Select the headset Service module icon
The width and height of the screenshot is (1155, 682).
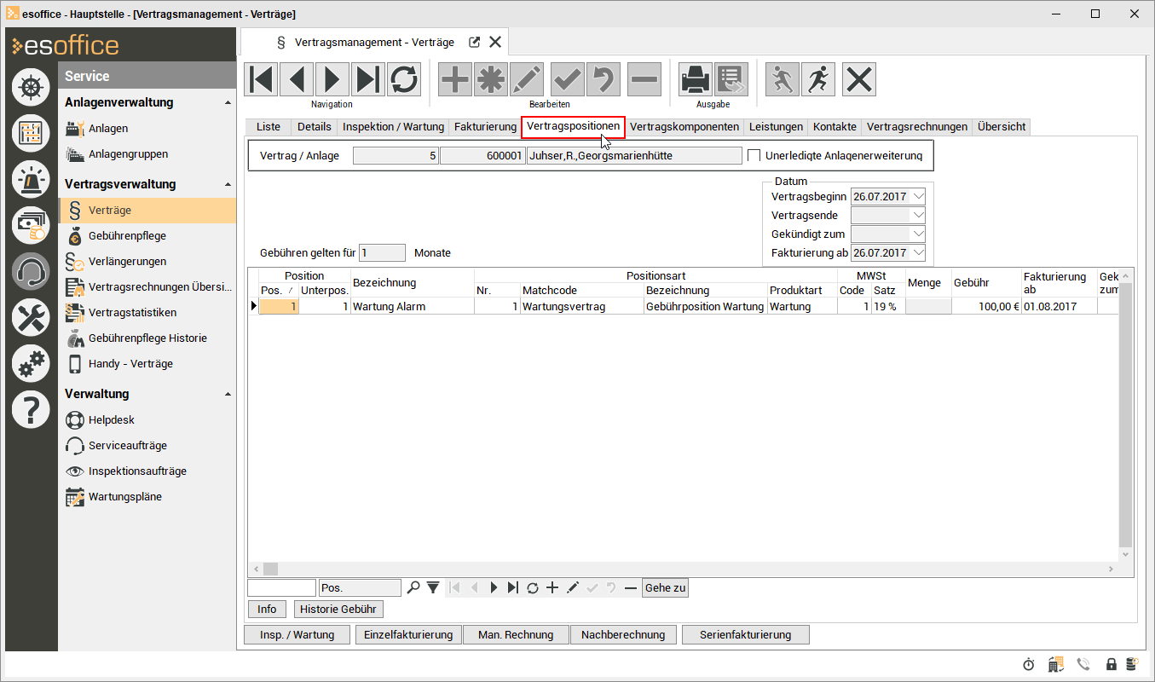tap(31, 271)
